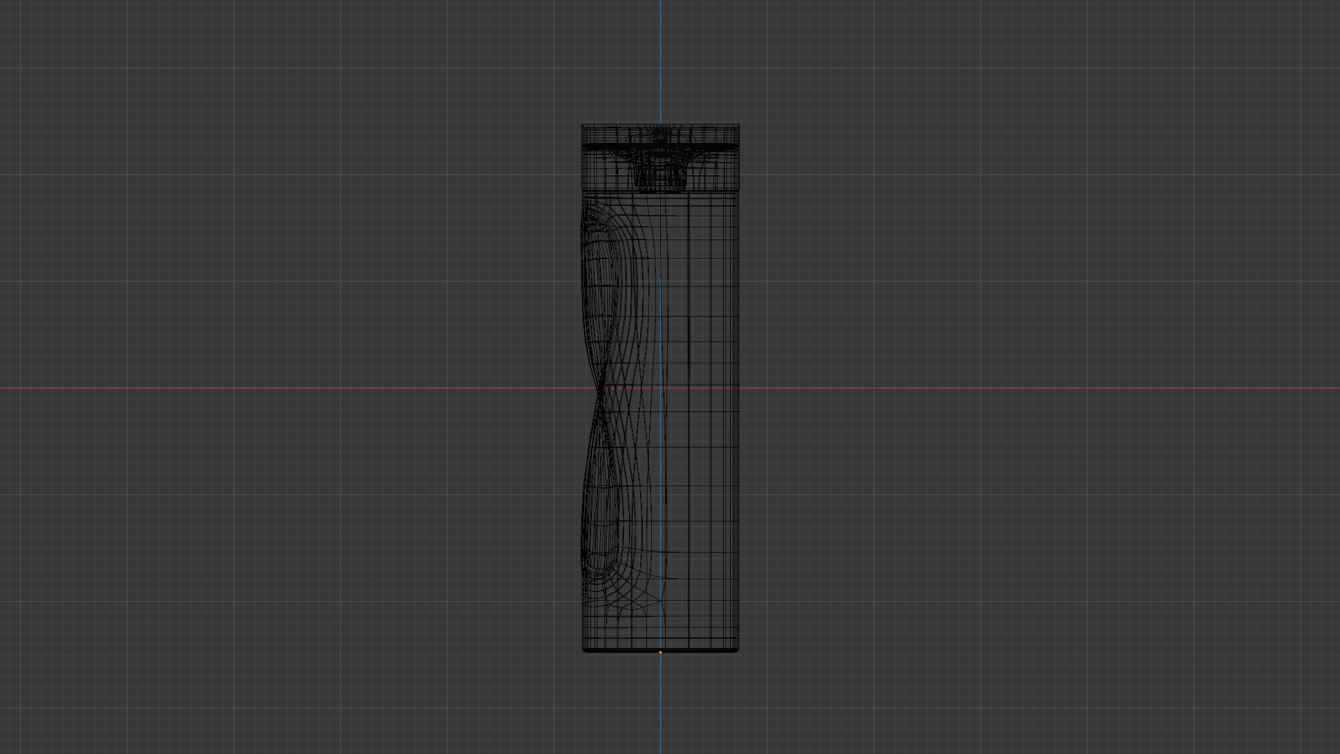Click the red X axis line right of bottle
Viewport: 1340px width, 754px height.
1047,388
